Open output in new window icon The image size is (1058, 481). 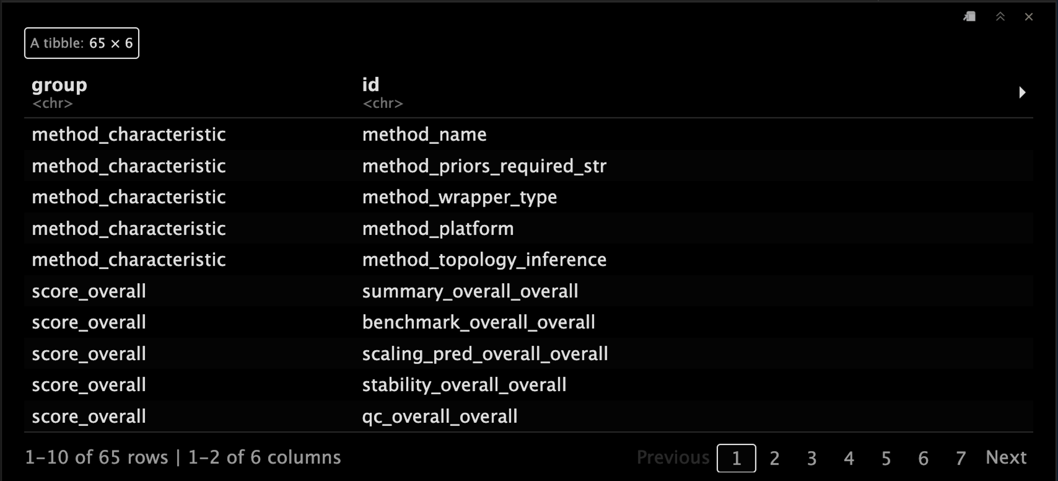969,17
